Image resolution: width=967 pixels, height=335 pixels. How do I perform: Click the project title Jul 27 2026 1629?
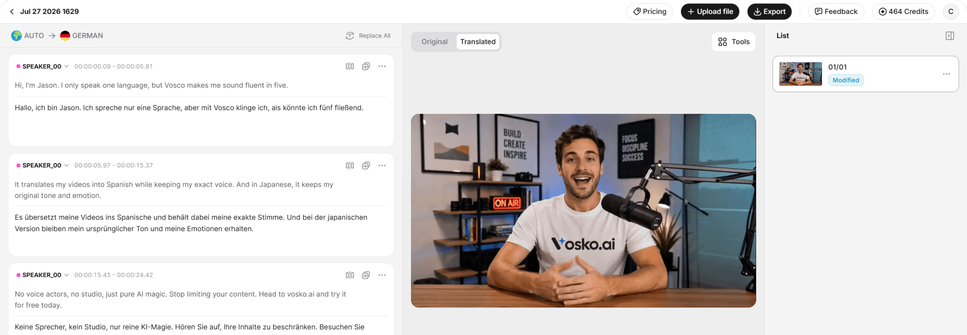coord(49,12)
